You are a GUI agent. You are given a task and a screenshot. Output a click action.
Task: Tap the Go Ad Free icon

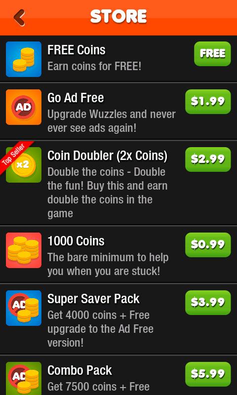pos(24,107)
